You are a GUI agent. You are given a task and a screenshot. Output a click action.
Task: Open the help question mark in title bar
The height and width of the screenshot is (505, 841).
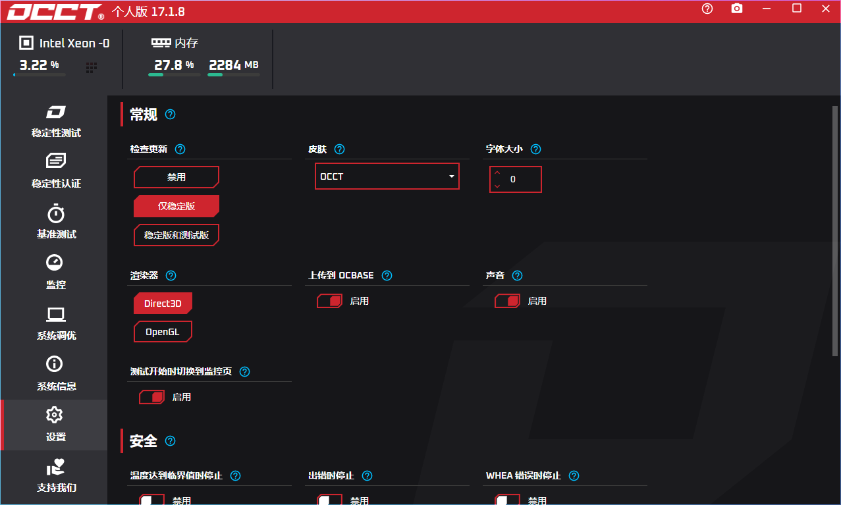tap(707, 9)
